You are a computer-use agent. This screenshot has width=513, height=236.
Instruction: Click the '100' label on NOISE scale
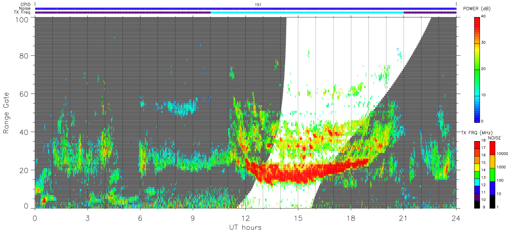(x=500, y=180)
